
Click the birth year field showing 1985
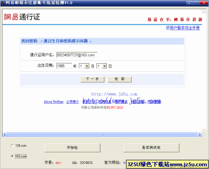tap(64, 66)
